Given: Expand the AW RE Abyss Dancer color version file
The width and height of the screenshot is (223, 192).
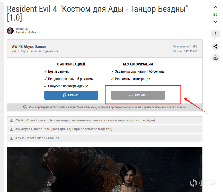Looking at the screenshot, I should pos(105,120).
